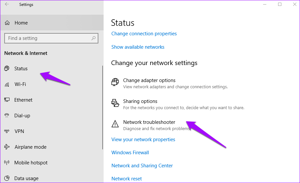
Task: Click Show available networks link
Action: coord(138,47)
